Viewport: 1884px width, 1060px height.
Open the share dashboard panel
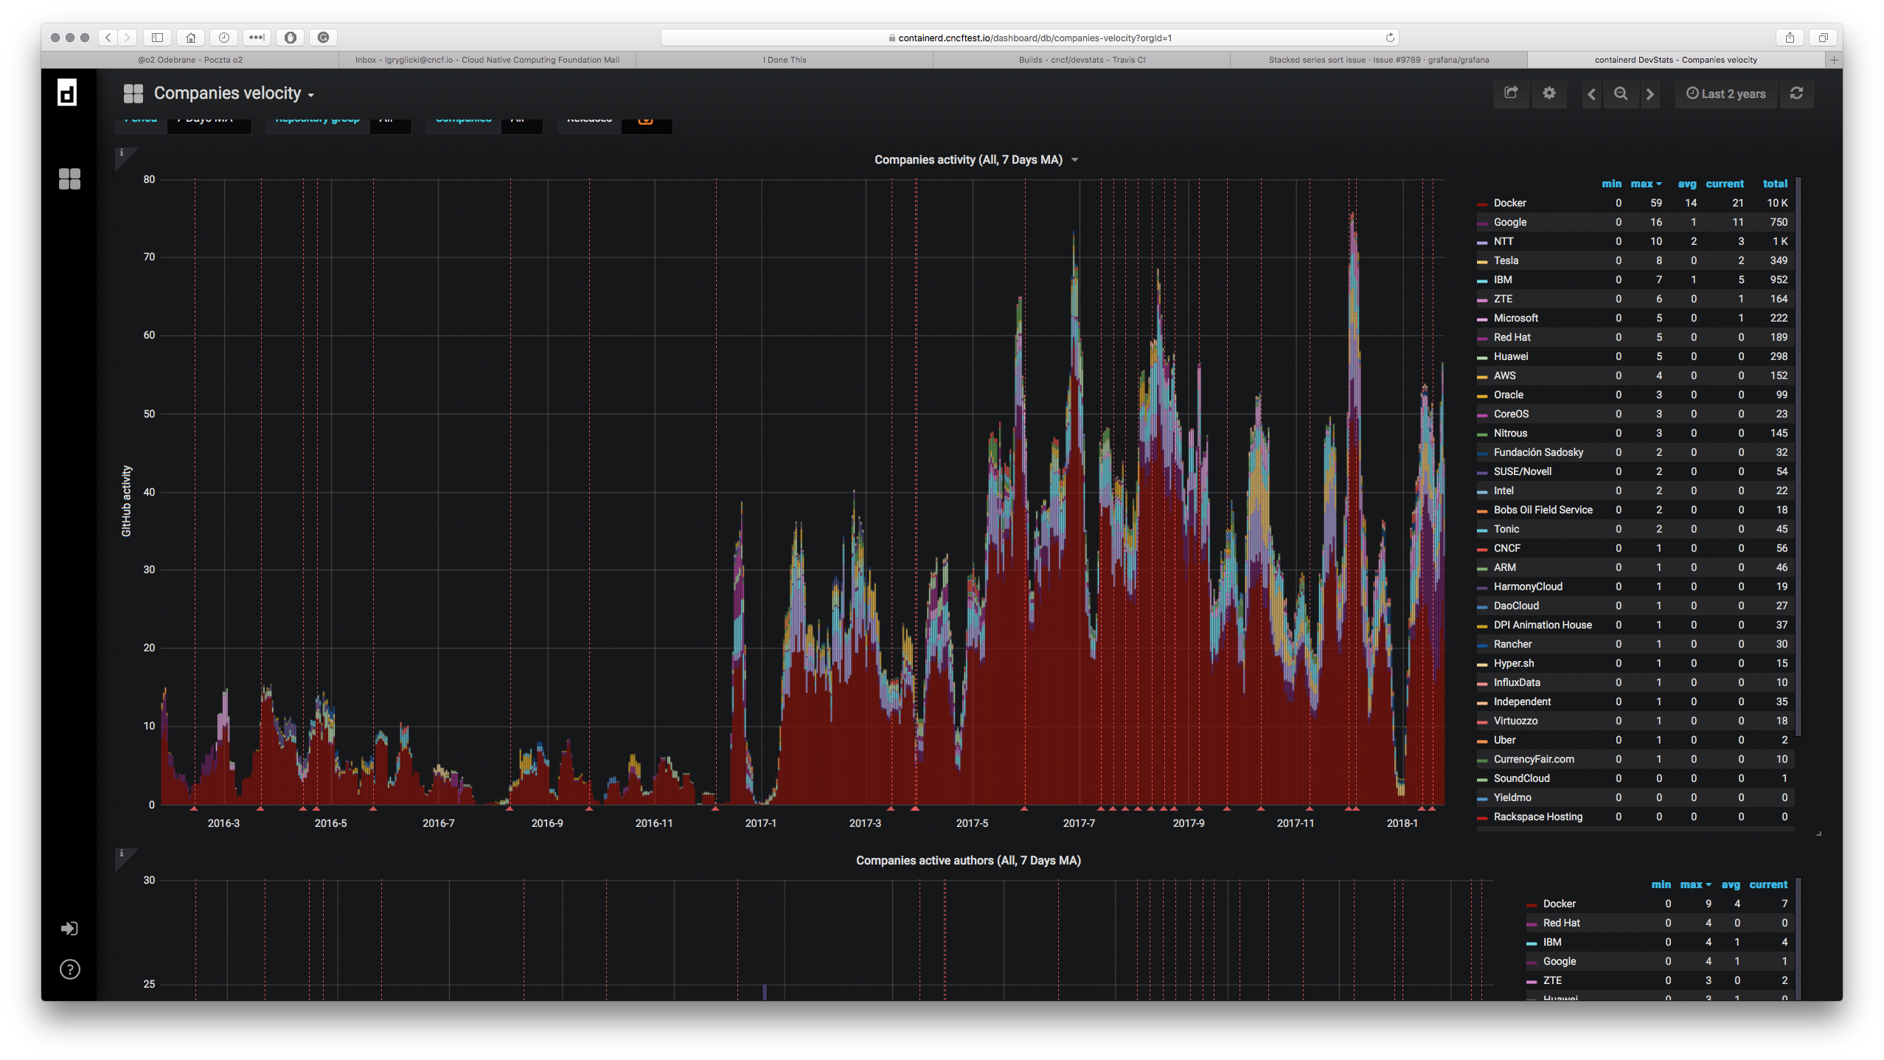coord(1511,94)
